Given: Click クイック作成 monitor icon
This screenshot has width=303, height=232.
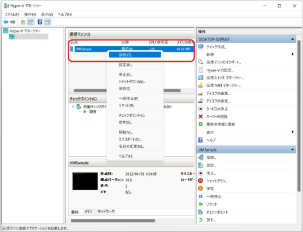Looking at the screenshot, I should click(201, 47).
